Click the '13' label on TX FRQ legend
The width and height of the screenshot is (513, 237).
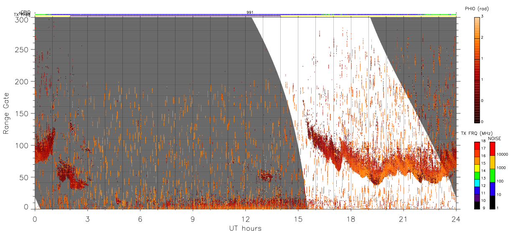(x=483, y=178)
